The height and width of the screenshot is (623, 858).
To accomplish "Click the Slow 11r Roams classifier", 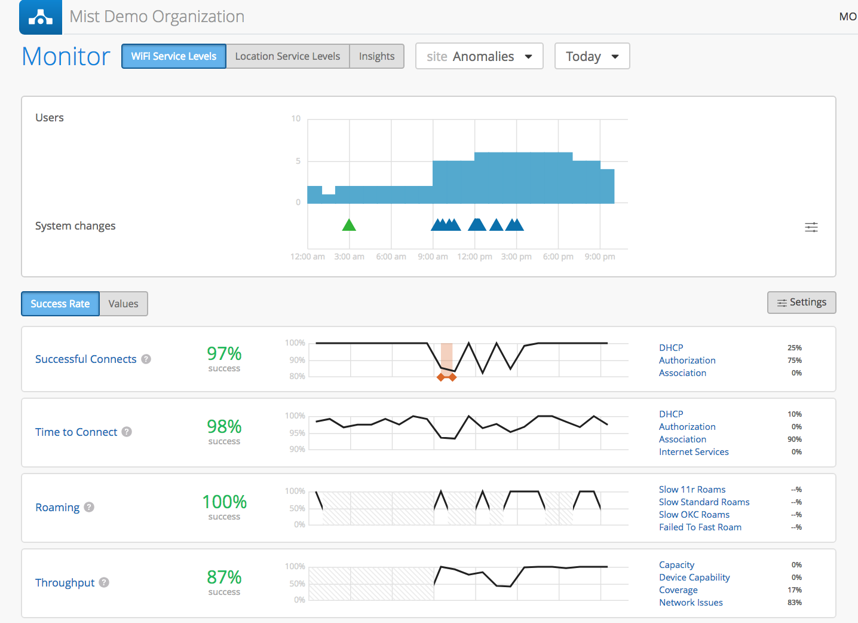I will [692, 489].
